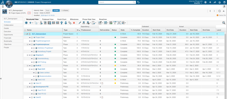Image resolution: width=227 pixels, height=99 pixels.
Task: Click the green checkmark toolbar icon
Action: click(x=111, y=23)
